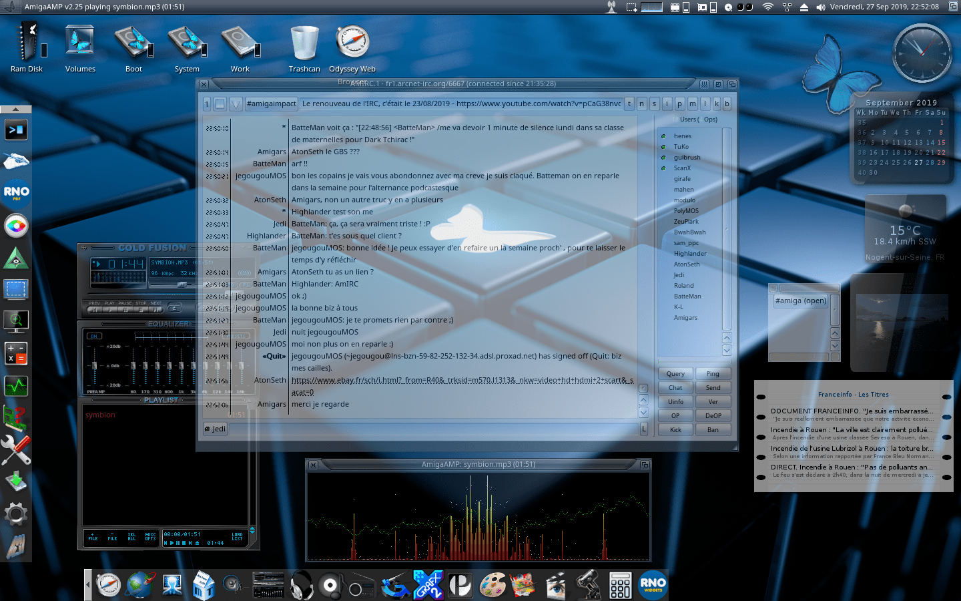961x601 pixels.
Task: Click the Work volume desktop icon
Action: pyautogui.click(x=240, y=42)
